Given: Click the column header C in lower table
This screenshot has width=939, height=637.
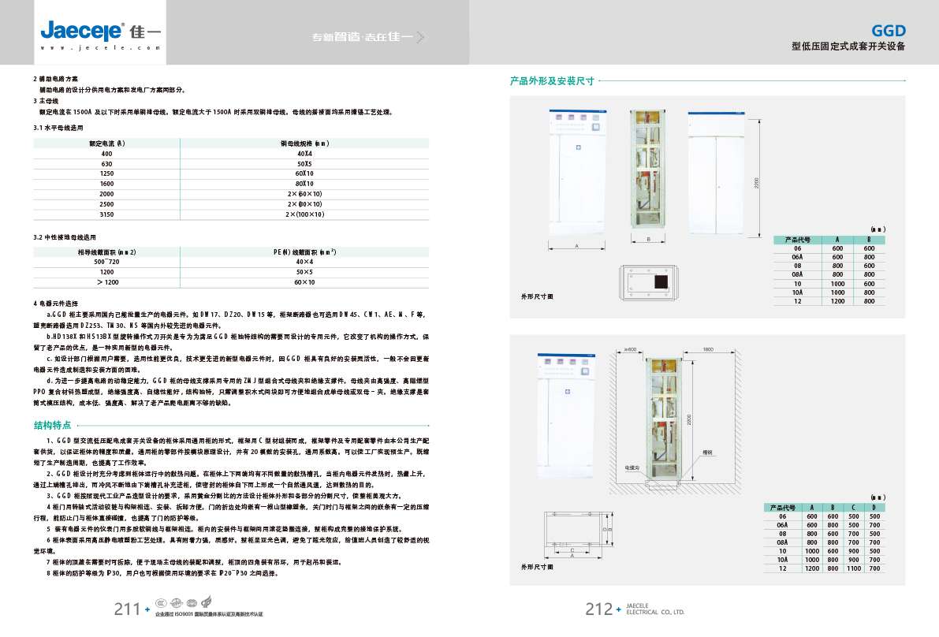Looking at the screenshot, I should point(853,508).
